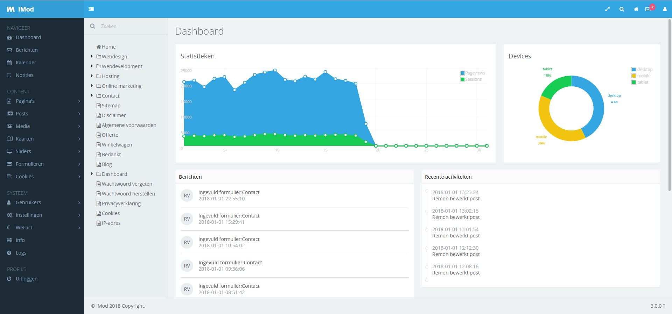The height and width of the screenshot is (314, 672).
Task: Click the iMod logo icon
Action: click(10, 9)
